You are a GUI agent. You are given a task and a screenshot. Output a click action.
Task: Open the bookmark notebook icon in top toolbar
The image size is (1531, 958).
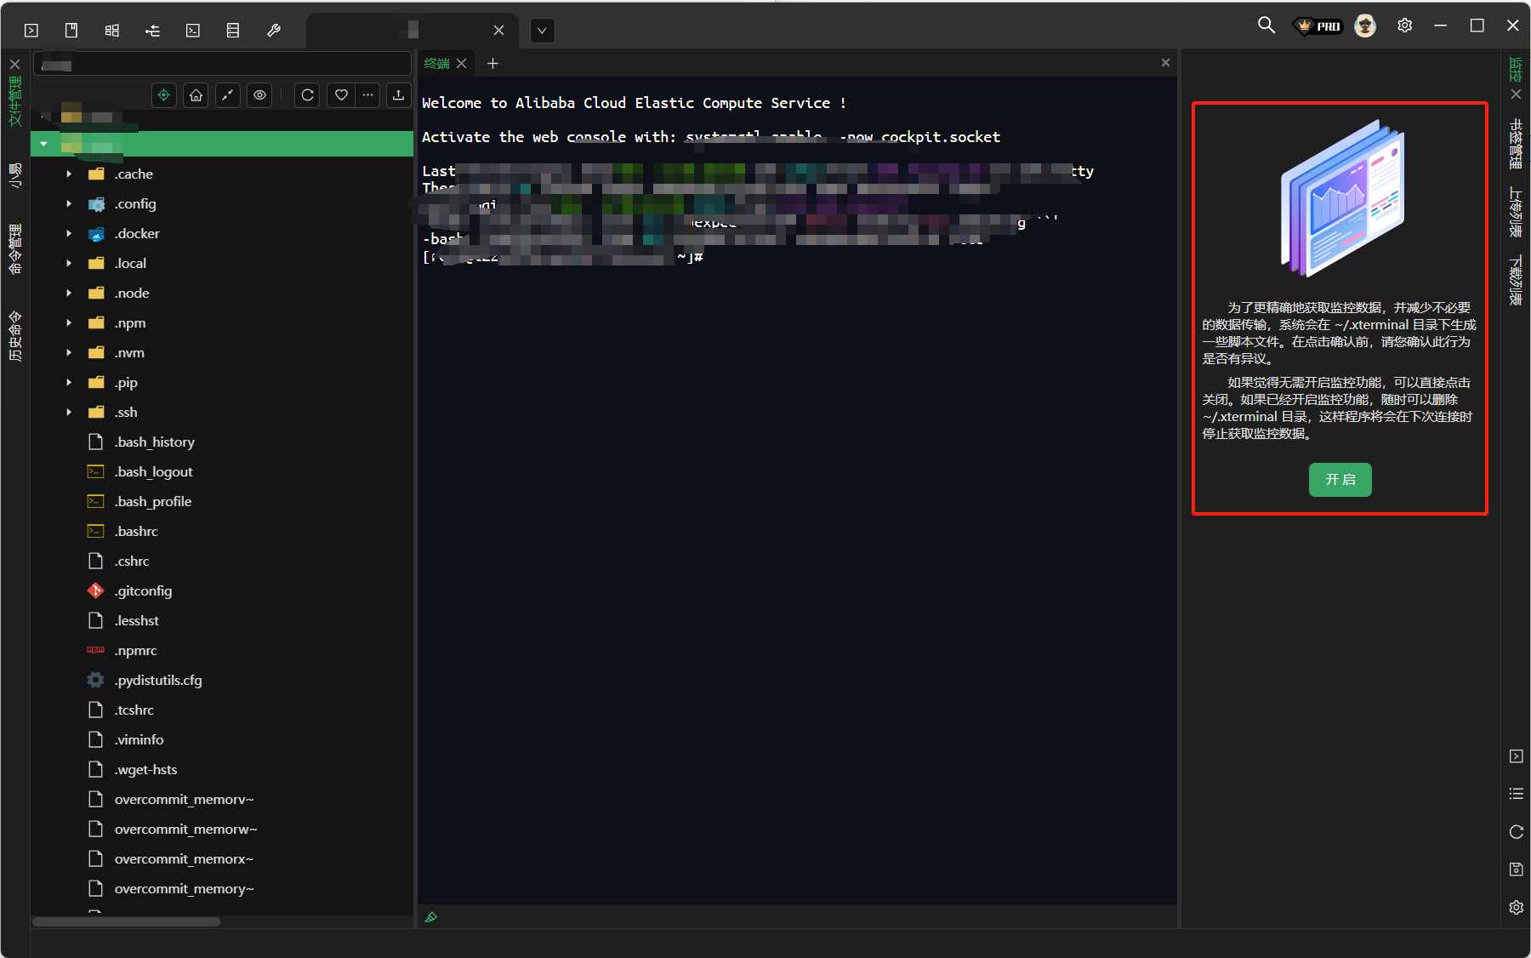click(71, 31)
